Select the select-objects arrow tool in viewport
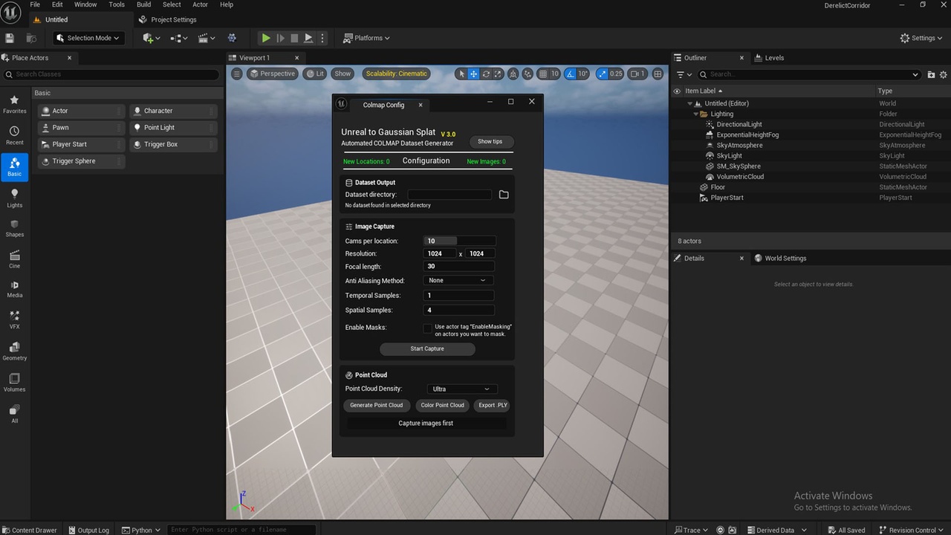The height and width of the screenshot is (535, 951). coord(461,74)
